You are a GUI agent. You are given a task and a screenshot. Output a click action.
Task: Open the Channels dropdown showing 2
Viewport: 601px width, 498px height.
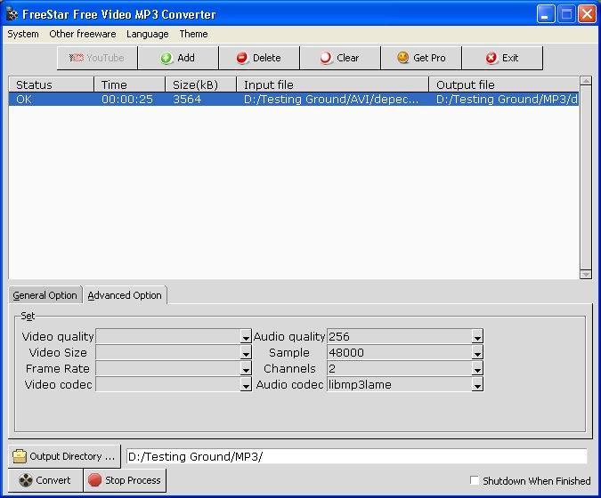coord(477,369)
